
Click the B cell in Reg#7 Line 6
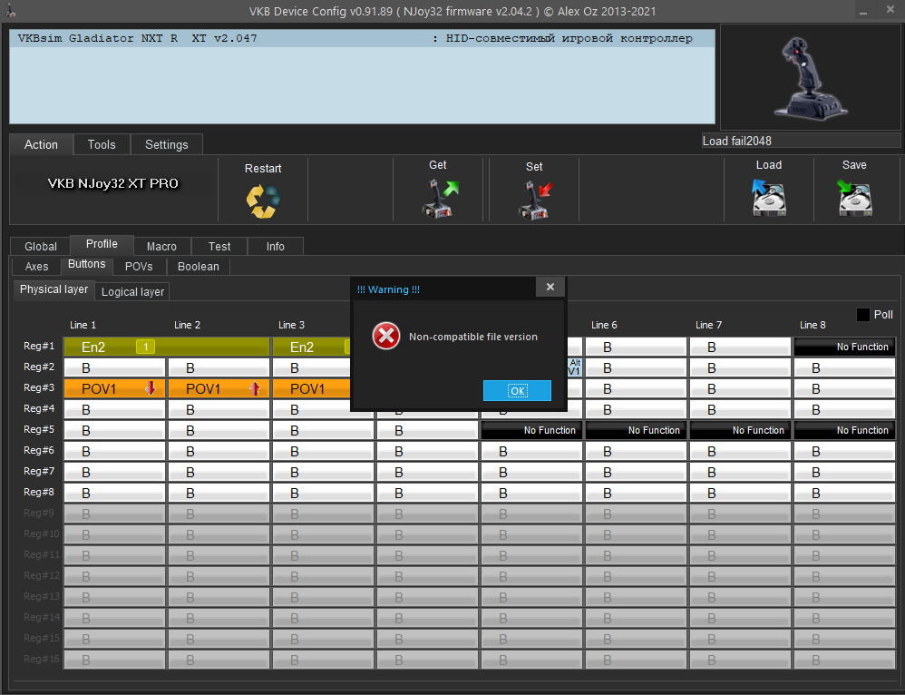coord(636,472)
